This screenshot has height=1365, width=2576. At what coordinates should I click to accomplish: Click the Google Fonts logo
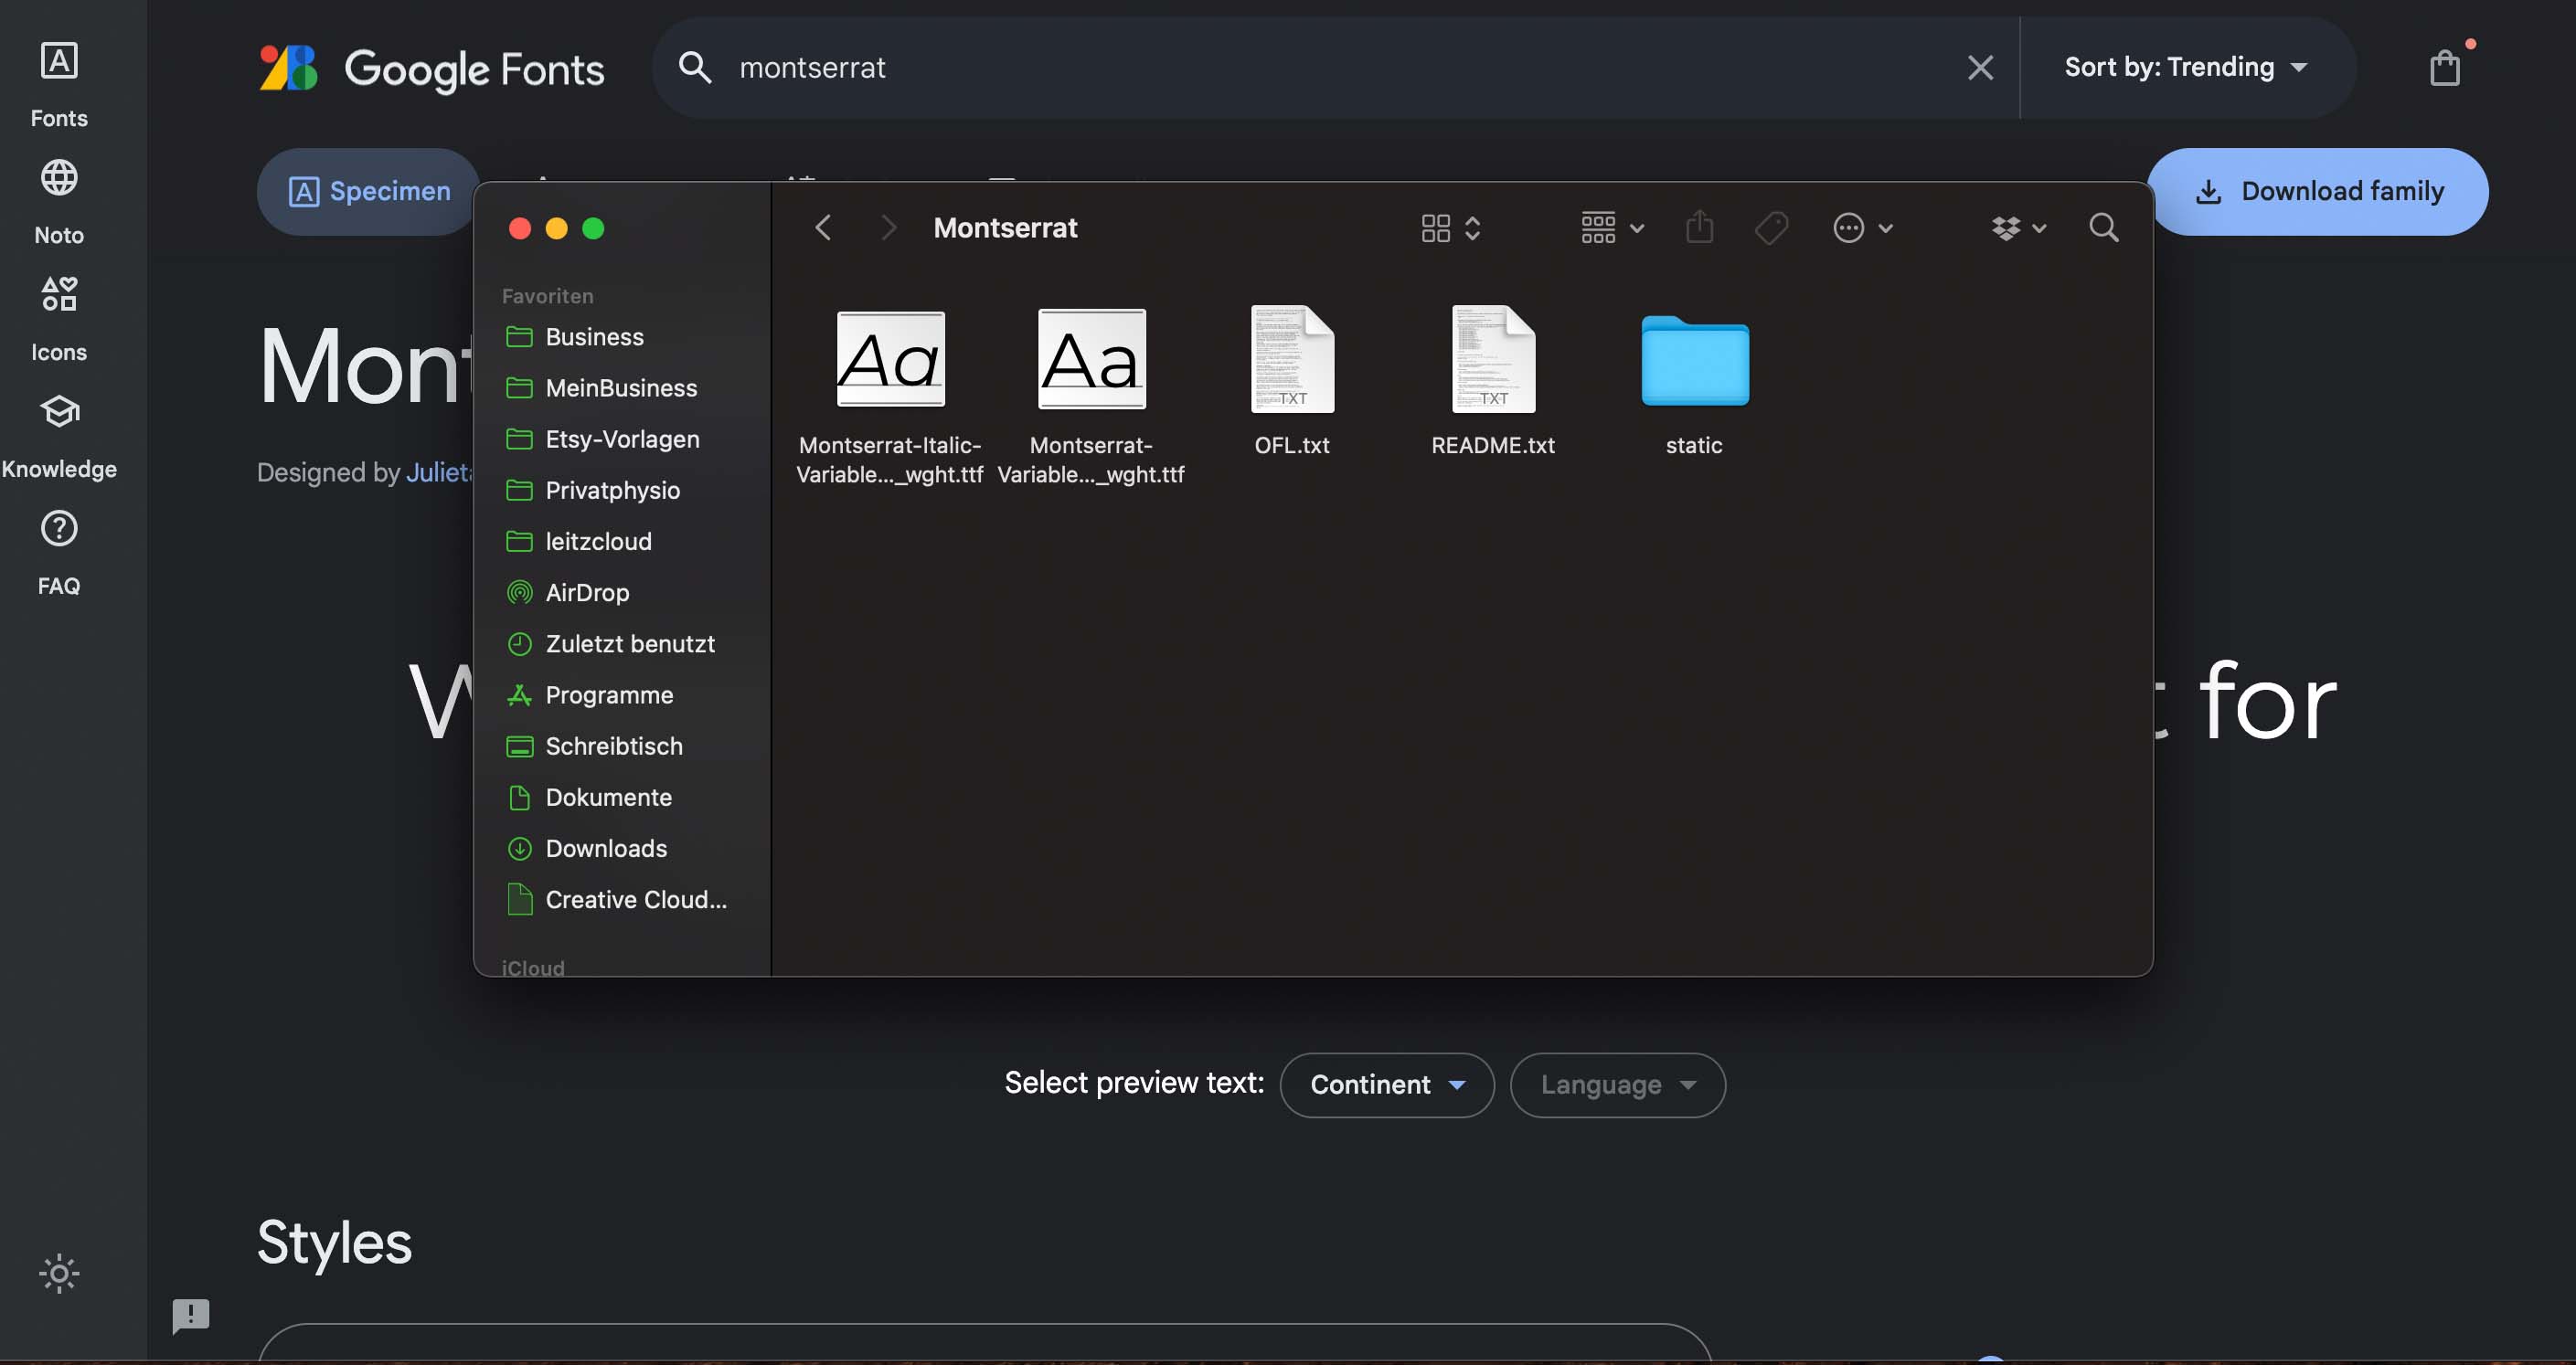pyautogui.click(x=431, y=68)
